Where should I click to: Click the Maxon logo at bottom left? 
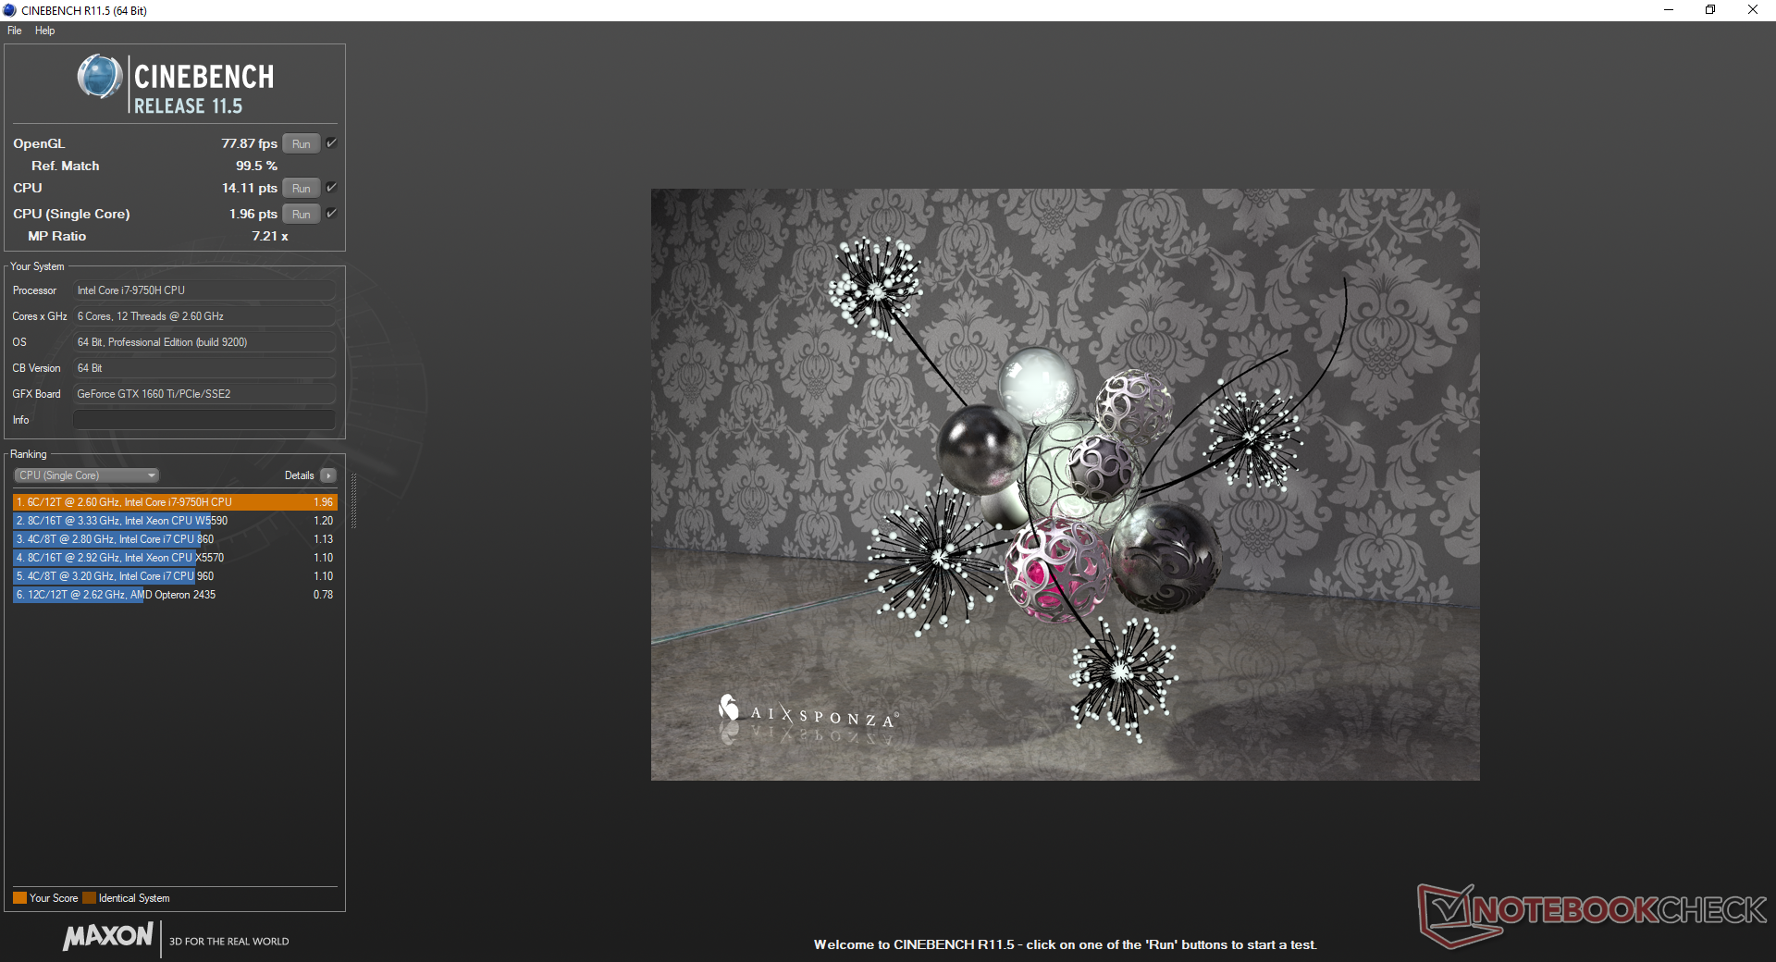(x=108, y=936)
